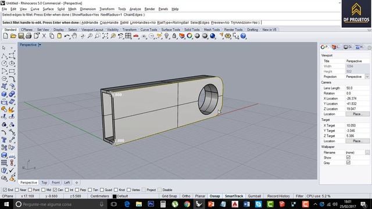372x209 pixels.
Task: Enable the Perp osnap checkbox
Action: point(77,190)
